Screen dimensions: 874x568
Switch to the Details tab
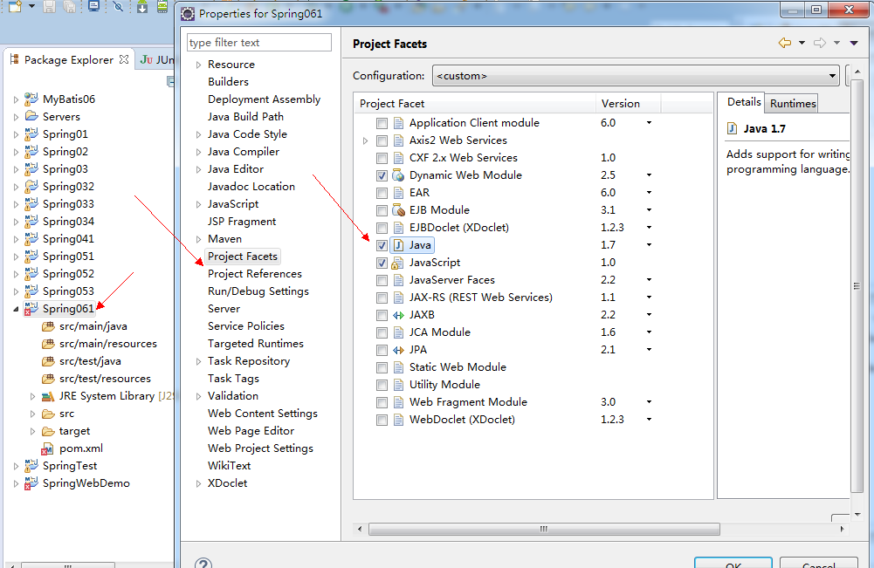[x=744, y=102]
